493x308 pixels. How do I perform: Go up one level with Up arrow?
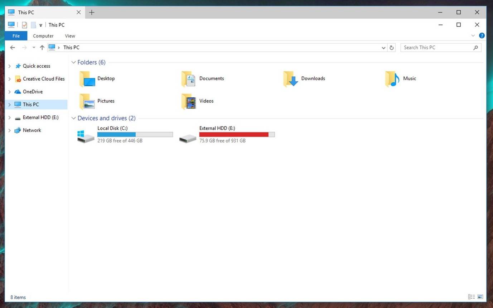pyautogui.click(x=42, y=47)
